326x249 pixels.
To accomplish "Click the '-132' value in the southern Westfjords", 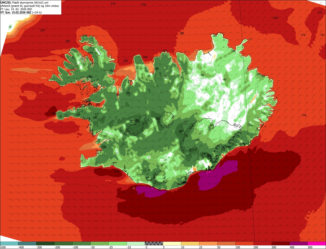I will click(90, 77).
